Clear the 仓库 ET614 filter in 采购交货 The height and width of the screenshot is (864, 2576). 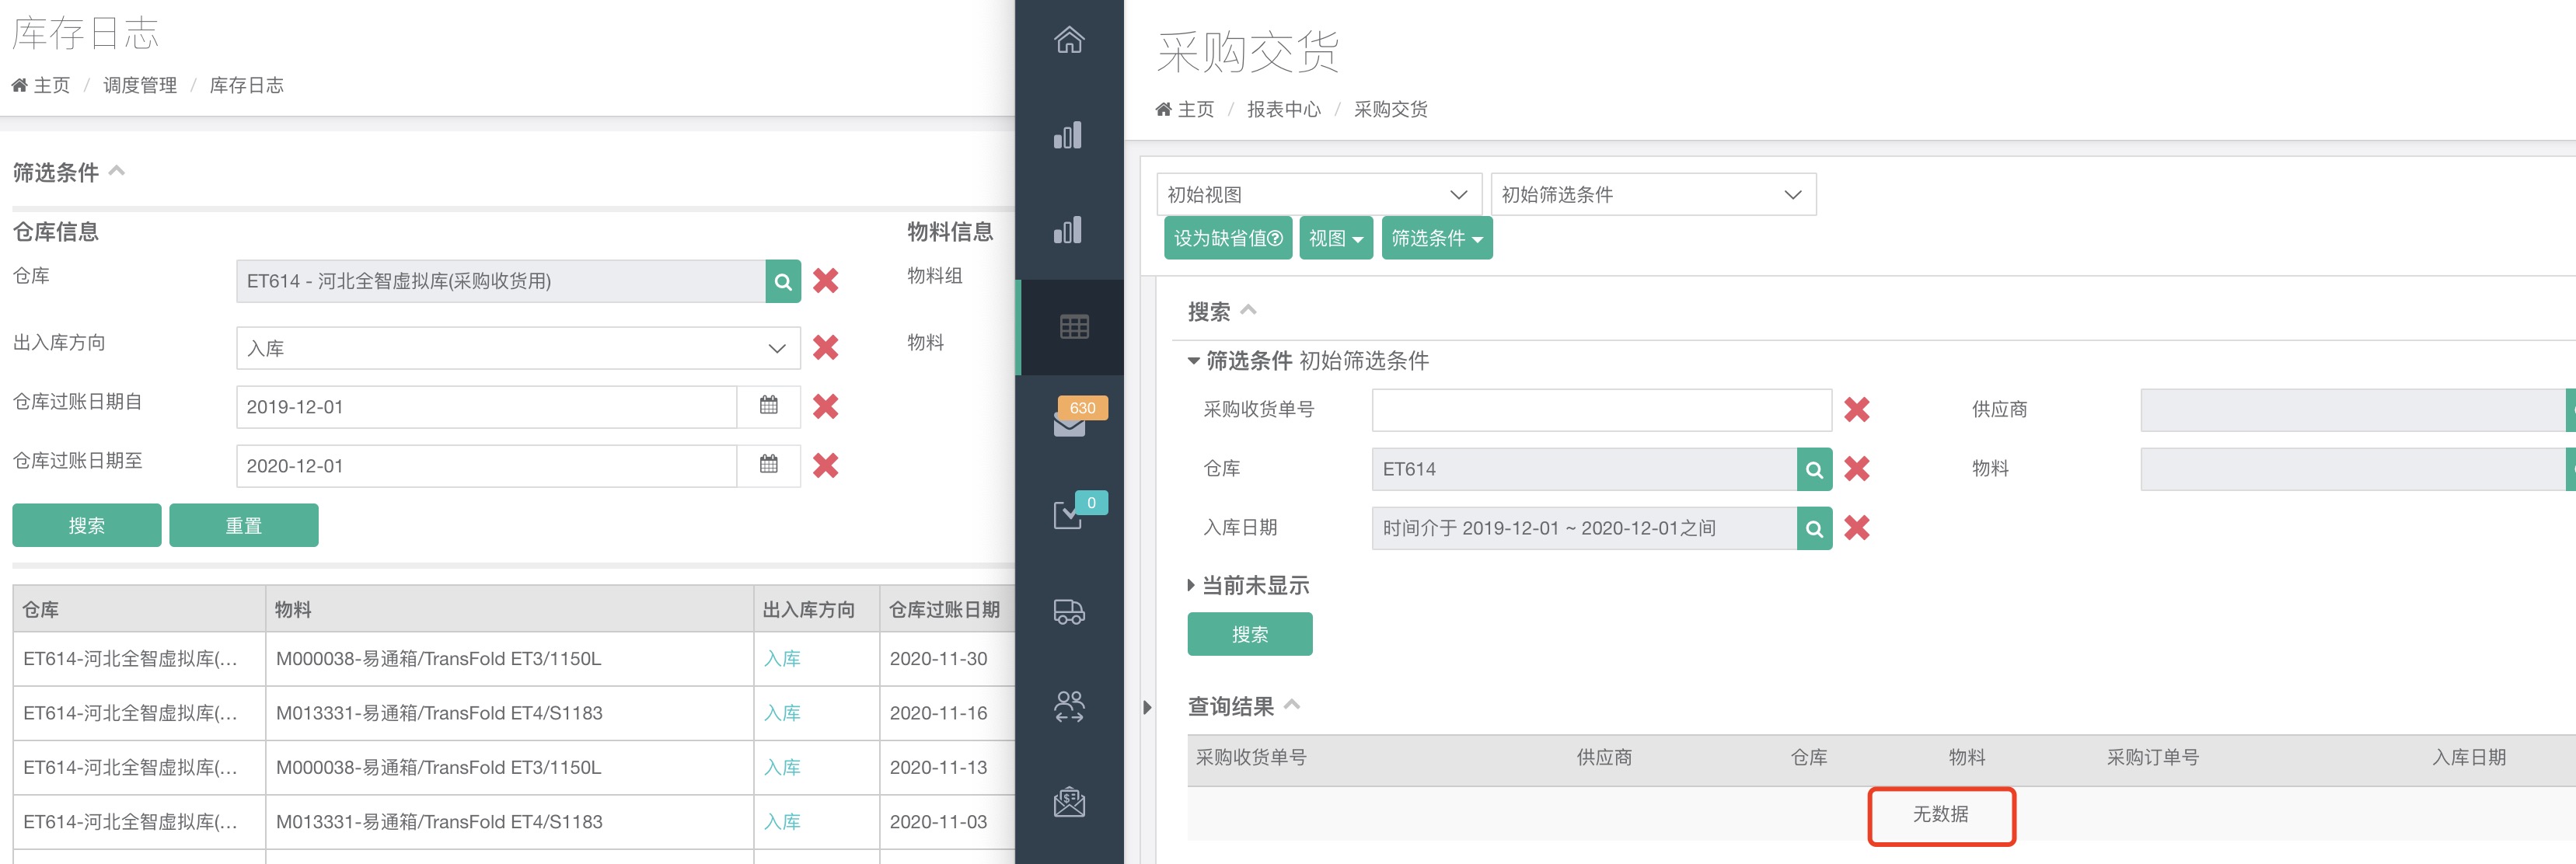pyautogui.click(x=1857, y=468)
